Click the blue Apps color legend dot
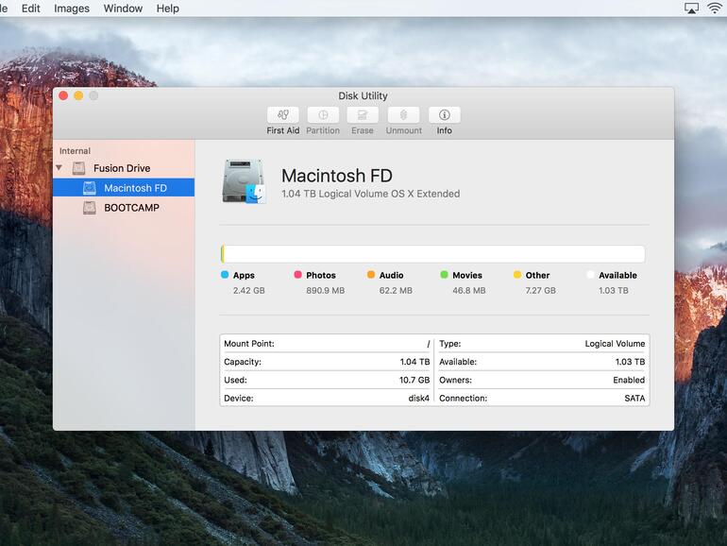The height and width of the screenshot is (546, 727). 225,275
